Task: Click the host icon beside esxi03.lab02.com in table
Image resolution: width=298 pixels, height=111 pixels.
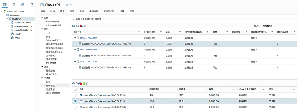Action: pyautogui.click(x=78, y=38)
